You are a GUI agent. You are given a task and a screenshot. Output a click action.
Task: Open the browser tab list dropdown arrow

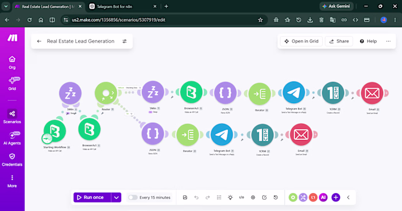(6, 6)
